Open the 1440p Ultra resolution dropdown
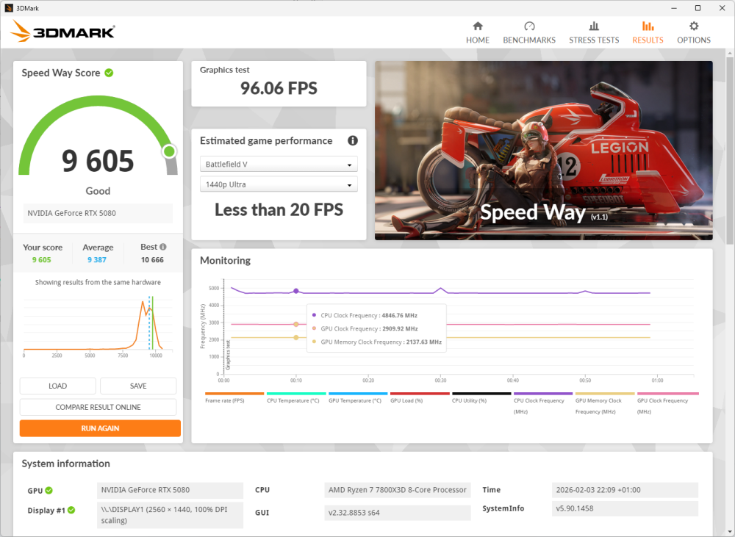 279,184
